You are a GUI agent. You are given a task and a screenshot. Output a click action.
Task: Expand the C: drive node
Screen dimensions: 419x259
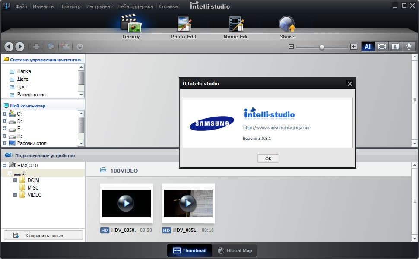coord(4,114)
